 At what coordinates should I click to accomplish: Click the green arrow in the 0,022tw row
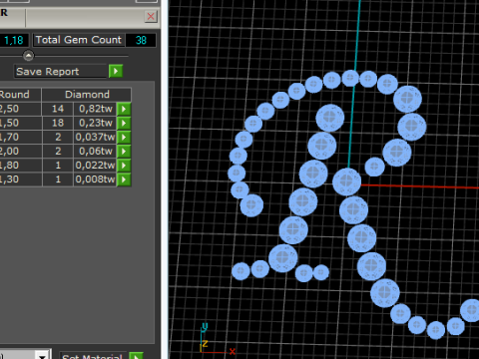(x=124, y=166)
